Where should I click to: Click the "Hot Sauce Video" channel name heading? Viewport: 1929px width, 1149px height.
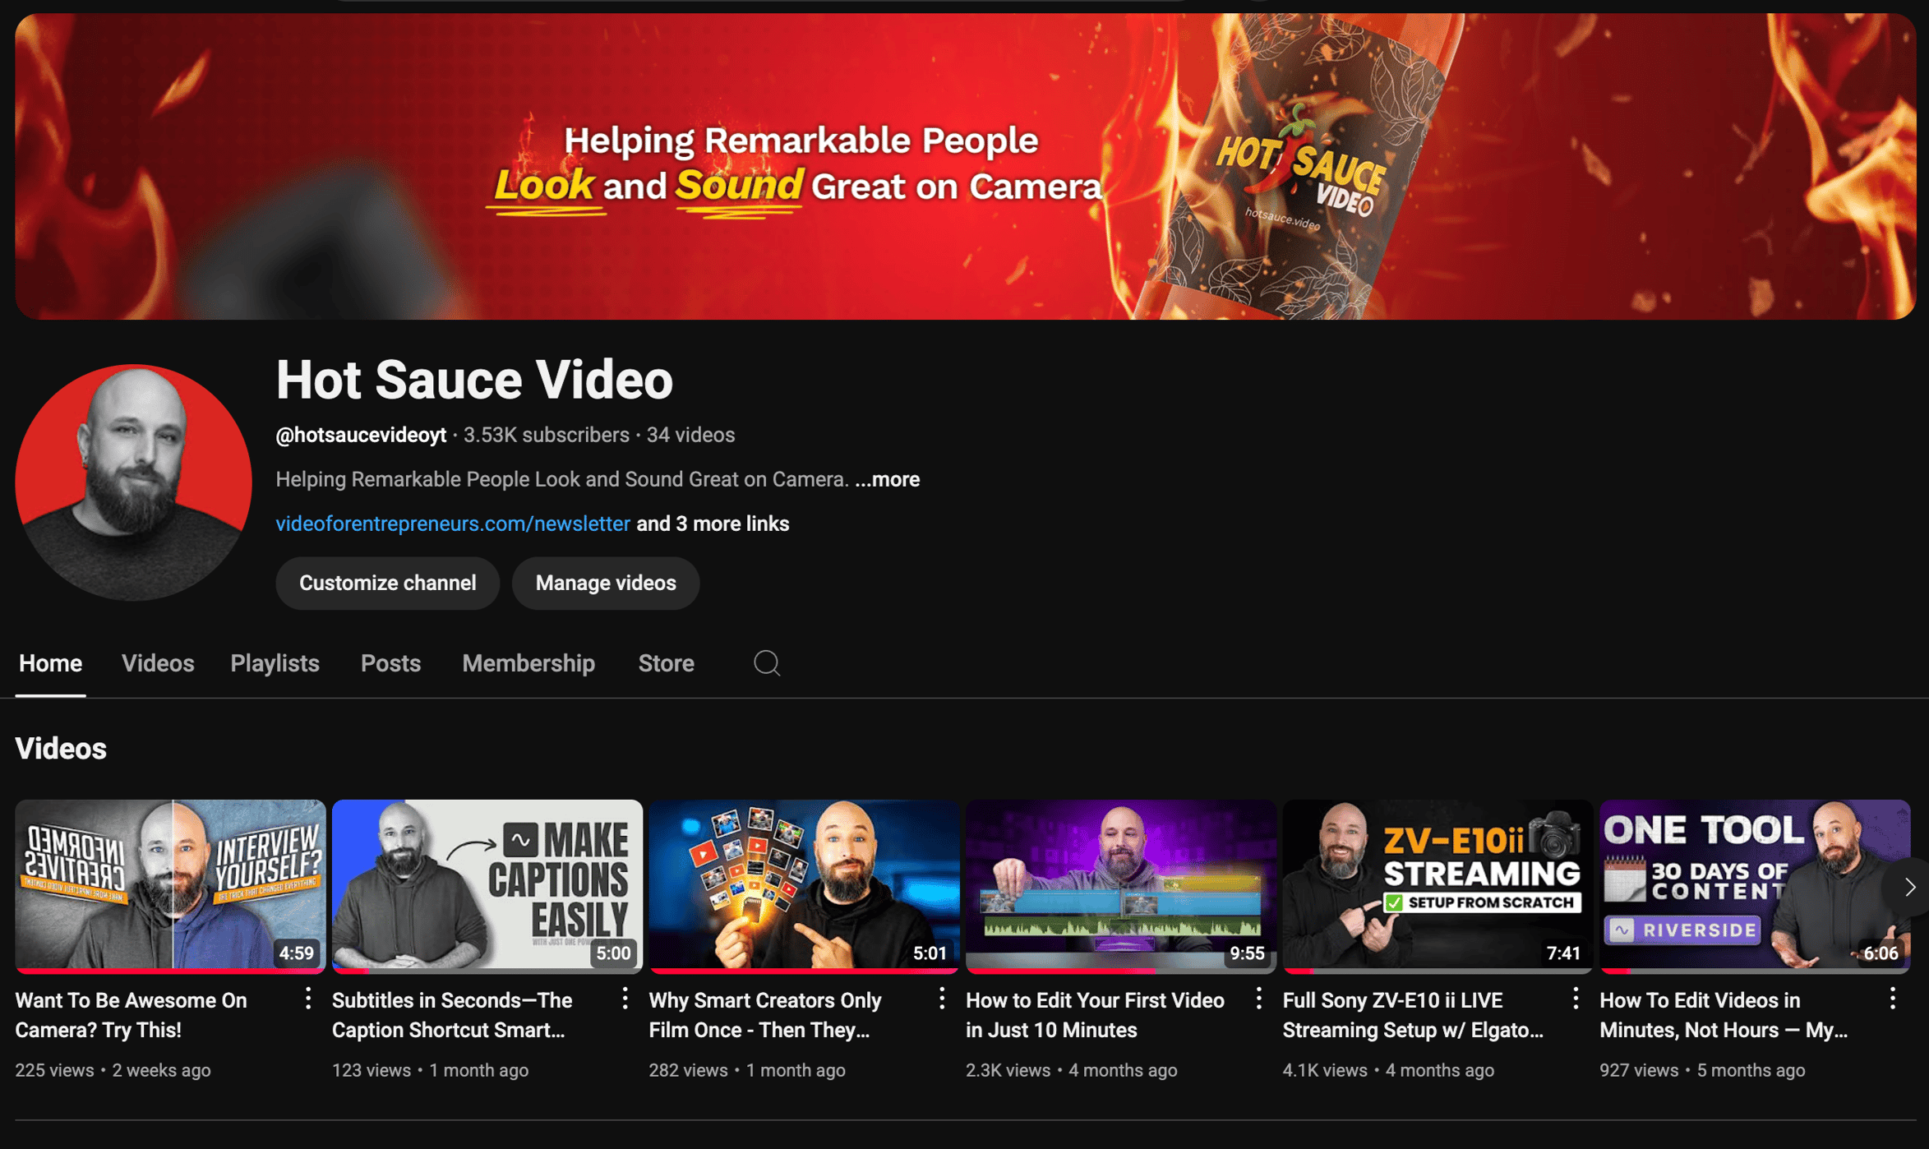click(x=474, y=380)
